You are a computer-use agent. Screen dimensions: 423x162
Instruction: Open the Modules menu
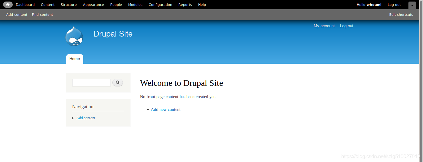(x=135, y=5)
